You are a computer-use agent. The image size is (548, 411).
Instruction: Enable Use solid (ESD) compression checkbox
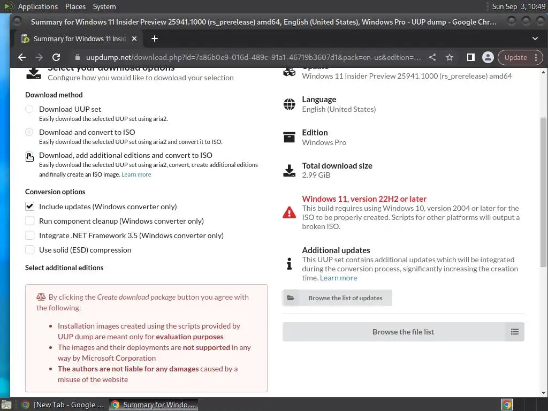(30, 250)
